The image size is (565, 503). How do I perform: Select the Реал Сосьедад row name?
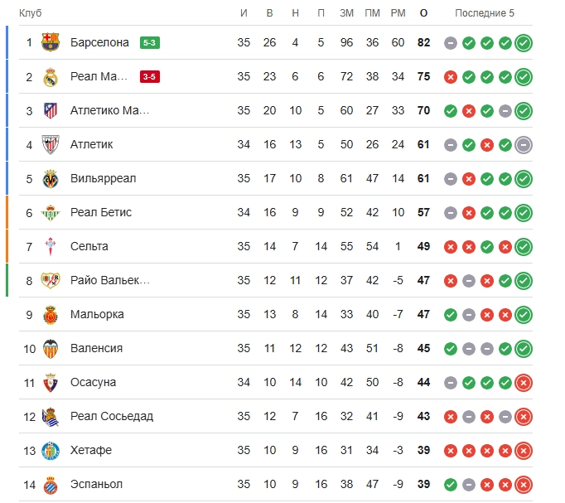coord(112,417)
